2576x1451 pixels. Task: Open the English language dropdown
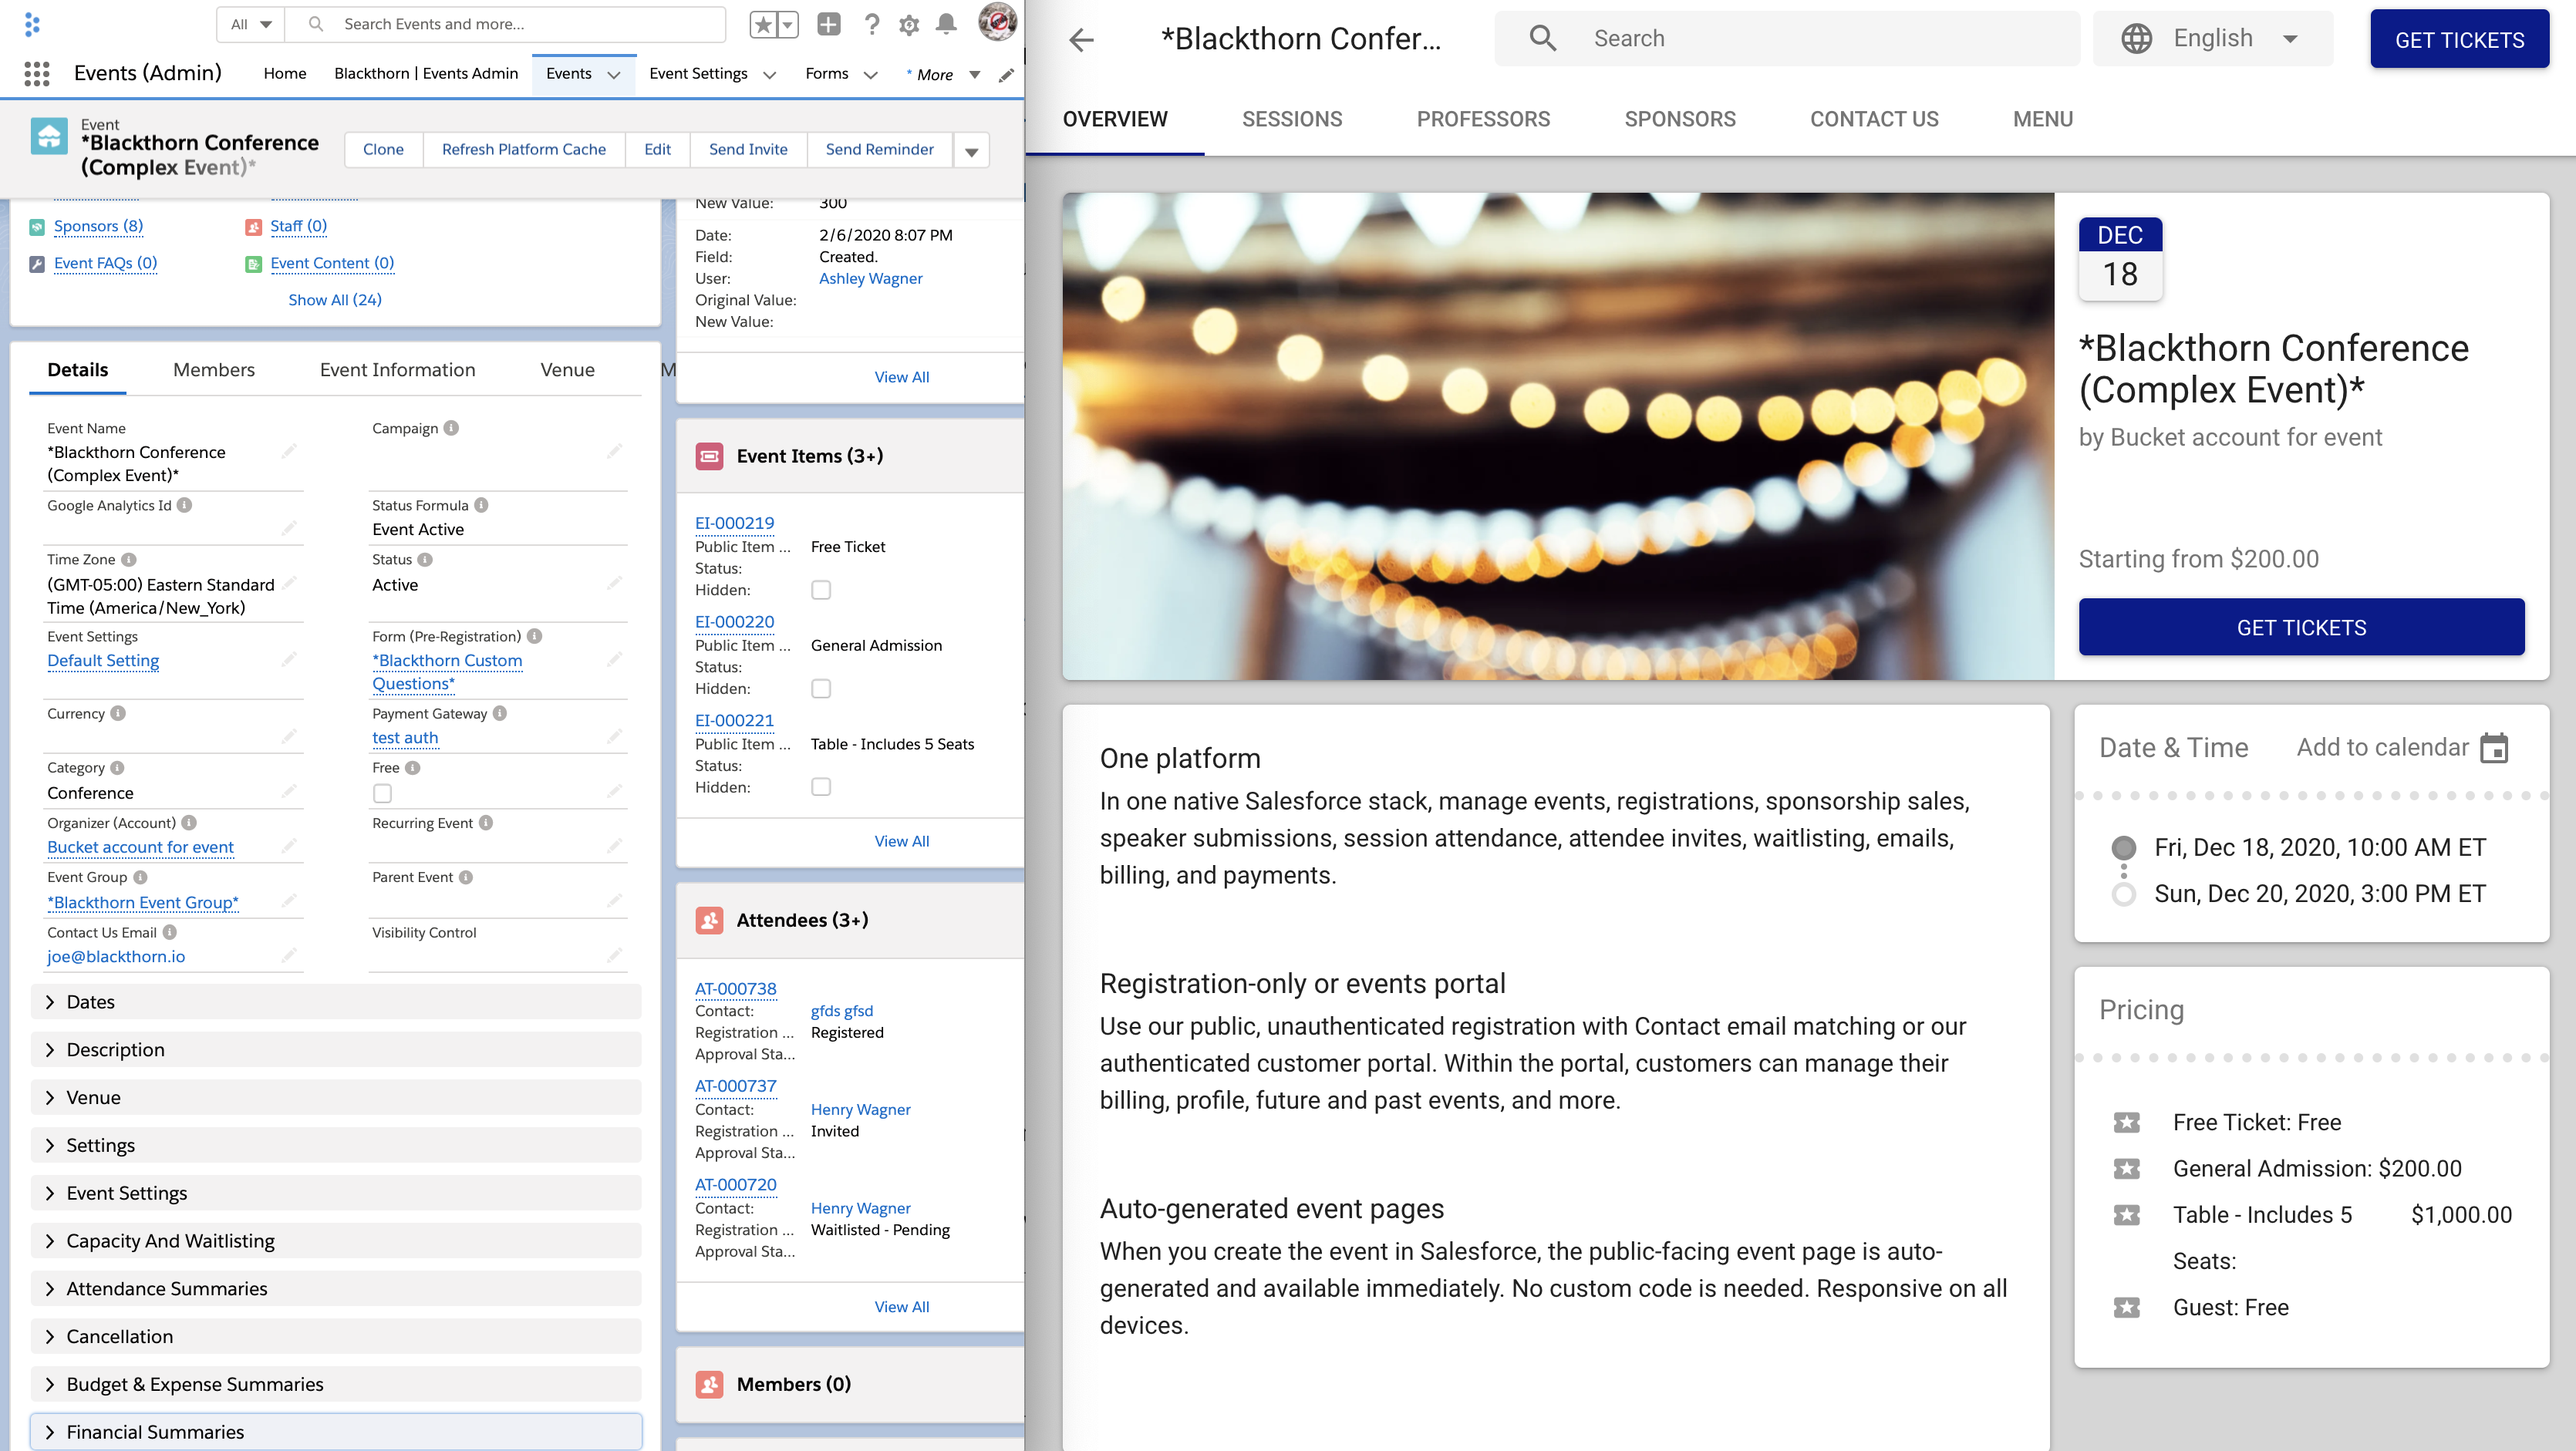(2212, 38)
